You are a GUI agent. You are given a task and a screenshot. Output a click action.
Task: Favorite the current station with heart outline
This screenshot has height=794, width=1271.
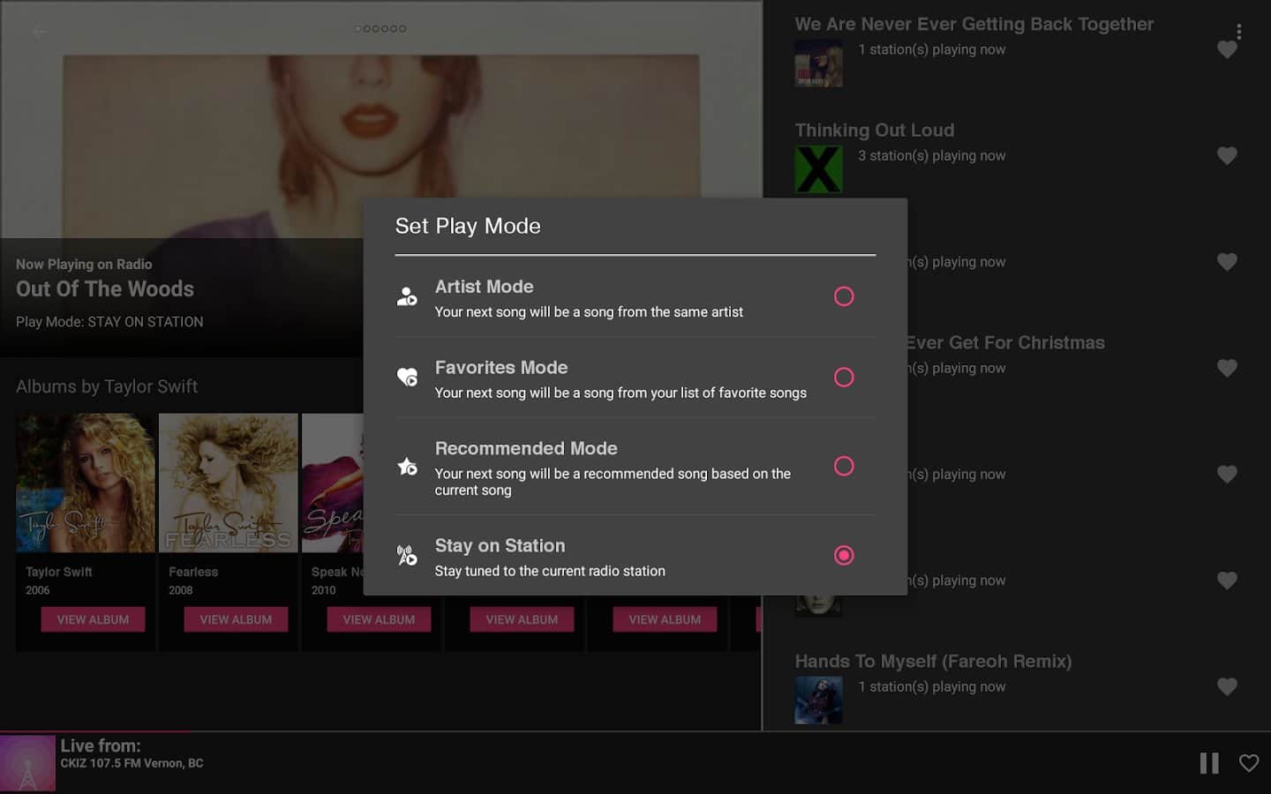click(1249, 763)
